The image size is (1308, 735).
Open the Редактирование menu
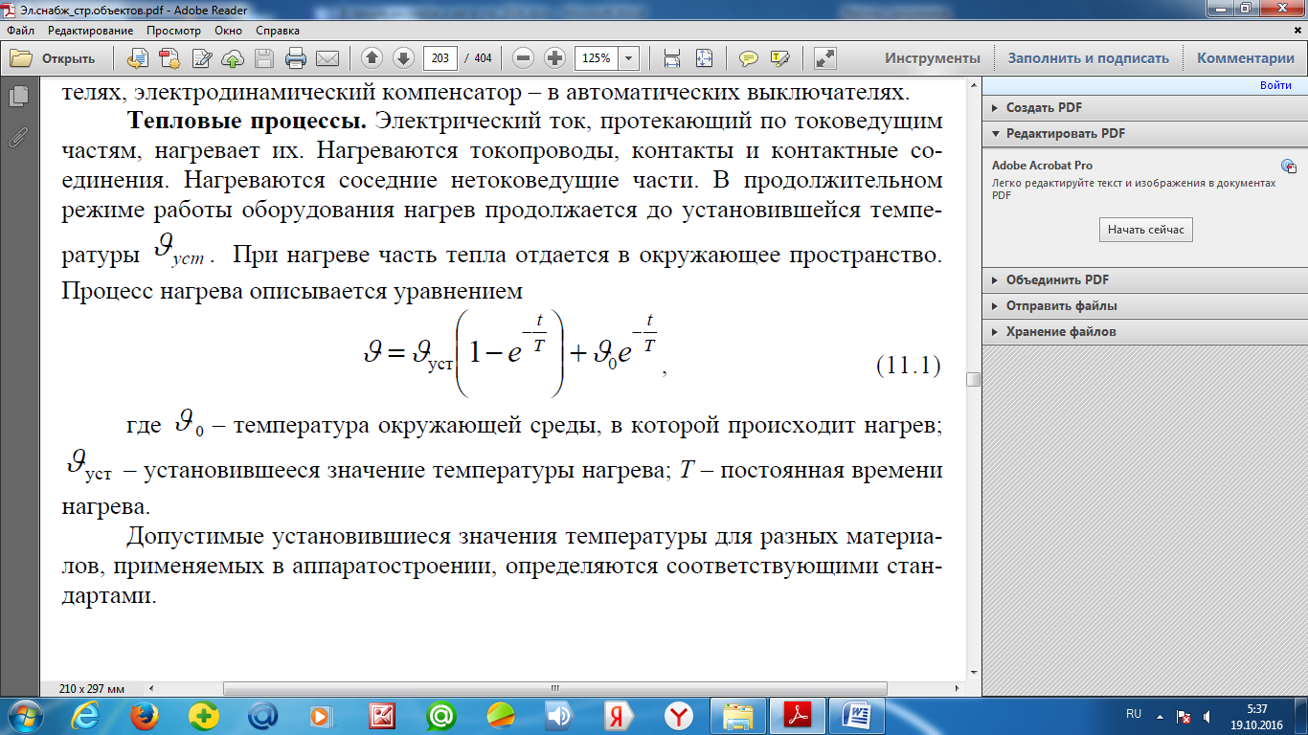(x=91, y=31)
